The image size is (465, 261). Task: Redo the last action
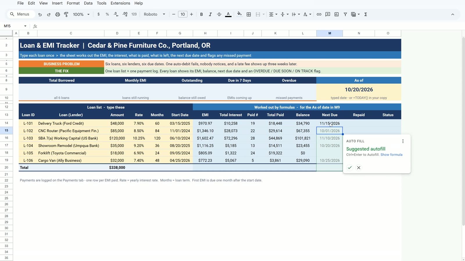[x=49, y=14]
